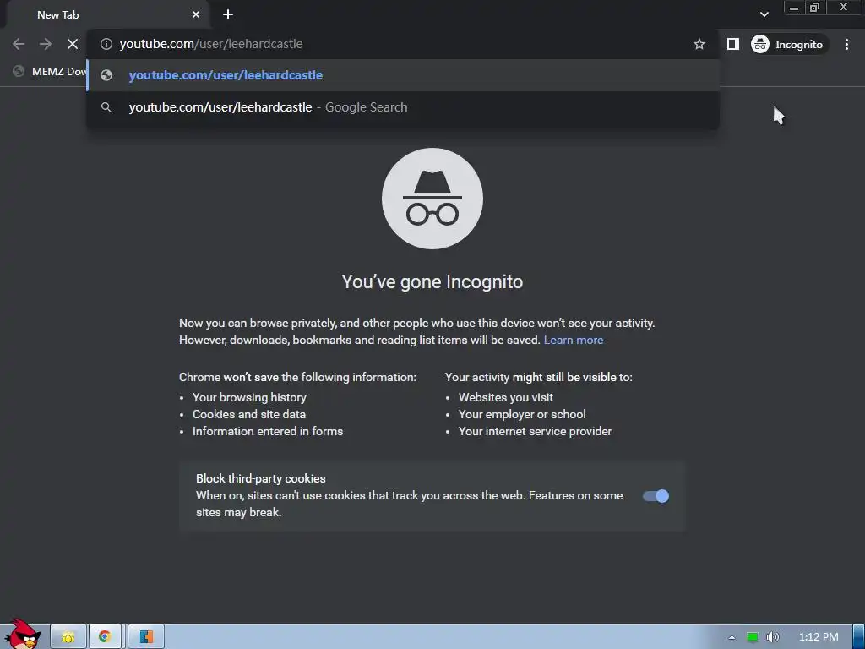The width and height of the screenshot is (865, 649).
Task: Open the MEMZ bookmark
Action: coord(50,71)
